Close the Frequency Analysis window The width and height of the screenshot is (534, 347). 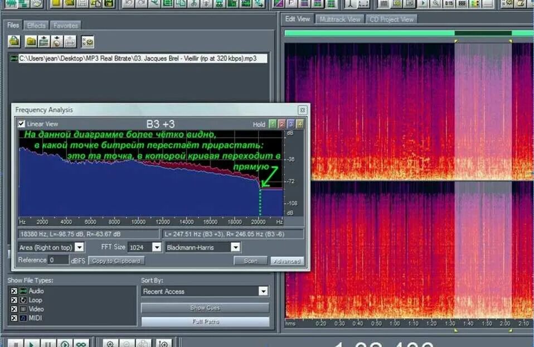302,110
